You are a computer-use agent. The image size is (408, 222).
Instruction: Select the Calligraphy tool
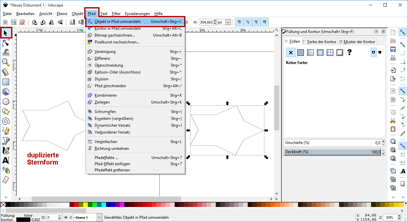click(6, 151)
